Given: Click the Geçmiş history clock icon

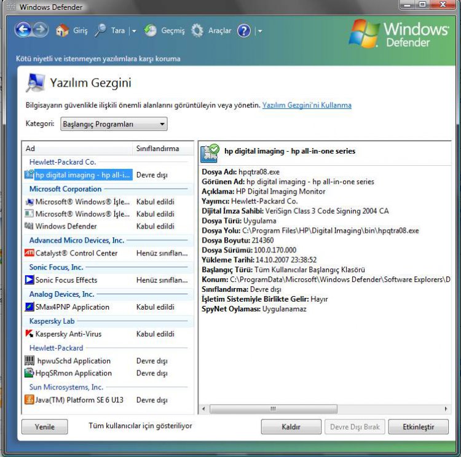Looking at the screenshot, I should (x=150, y=30).
